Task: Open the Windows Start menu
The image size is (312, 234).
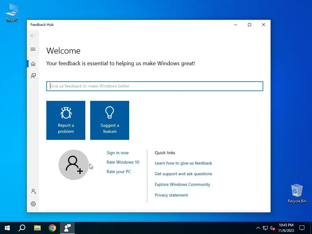Action: point(7,228)
